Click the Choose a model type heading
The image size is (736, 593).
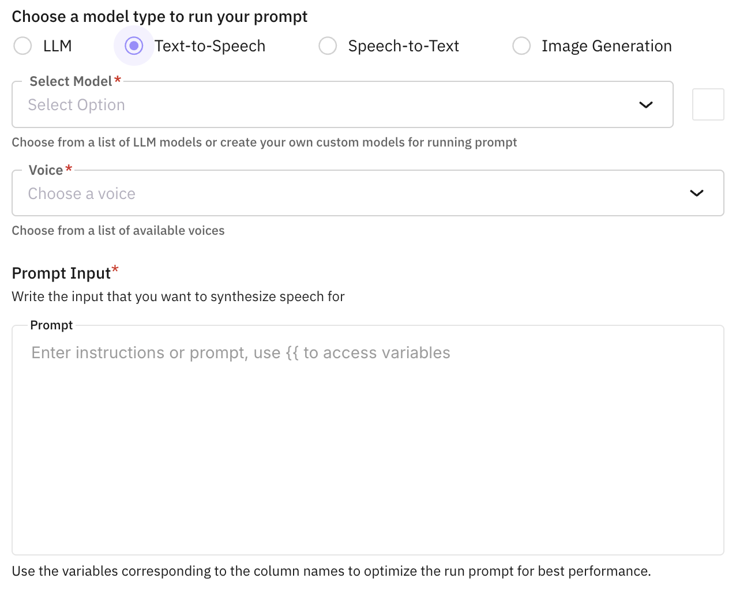point(160,16)
